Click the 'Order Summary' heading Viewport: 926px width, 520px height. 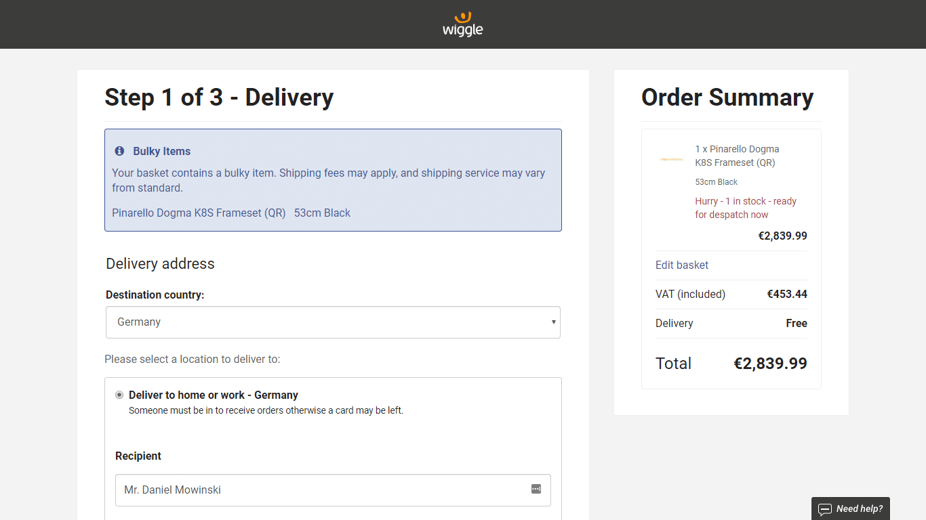(x=727, y=97)
